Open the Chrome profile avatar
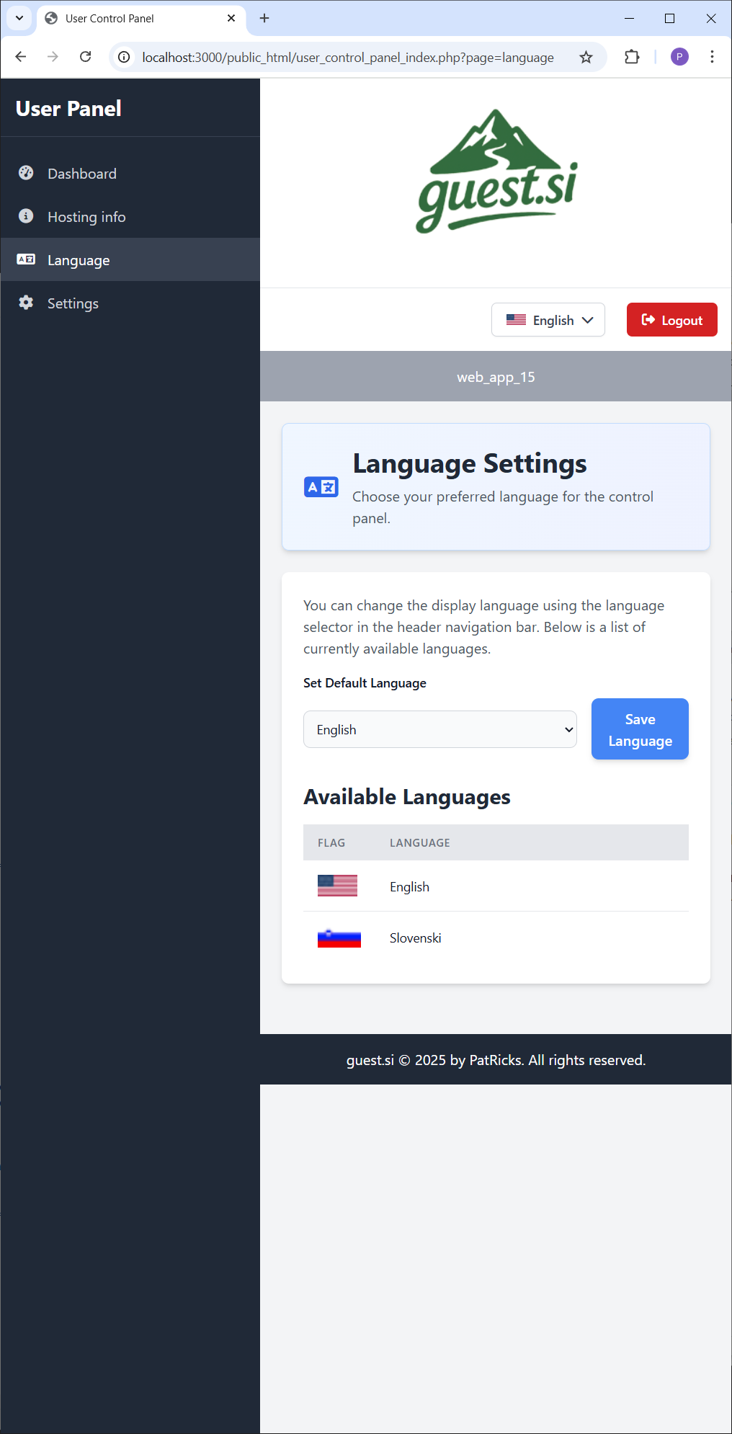This screenshot has height=1434, width=732. (x=679, y=57)
